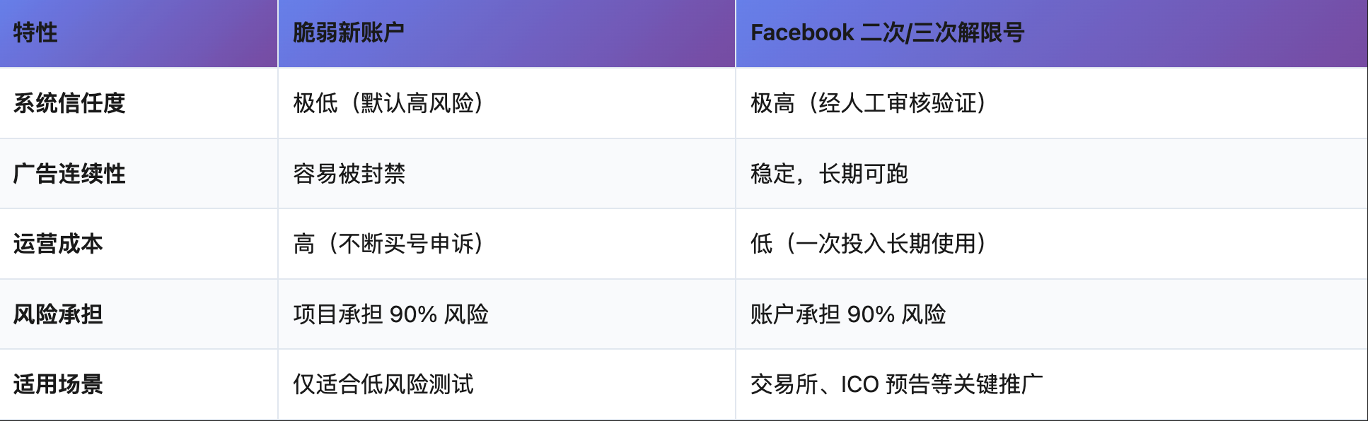Click the 项目承担 90% 风险 cell
Viewport: 1368px width, 421px height.
[391, 314]
